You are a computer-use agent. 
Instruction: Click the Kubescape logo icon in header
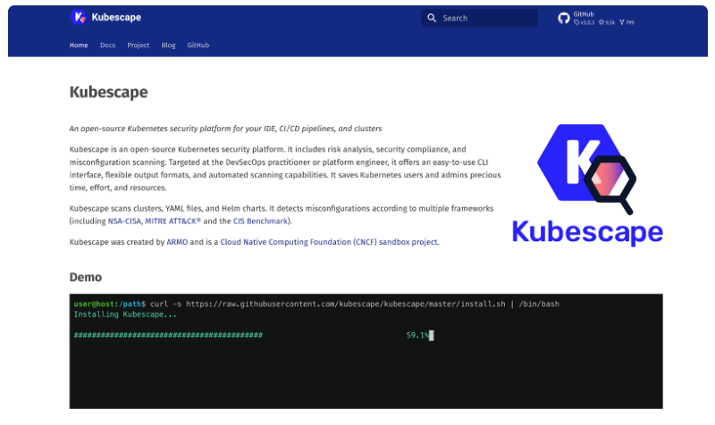(78, 17)
